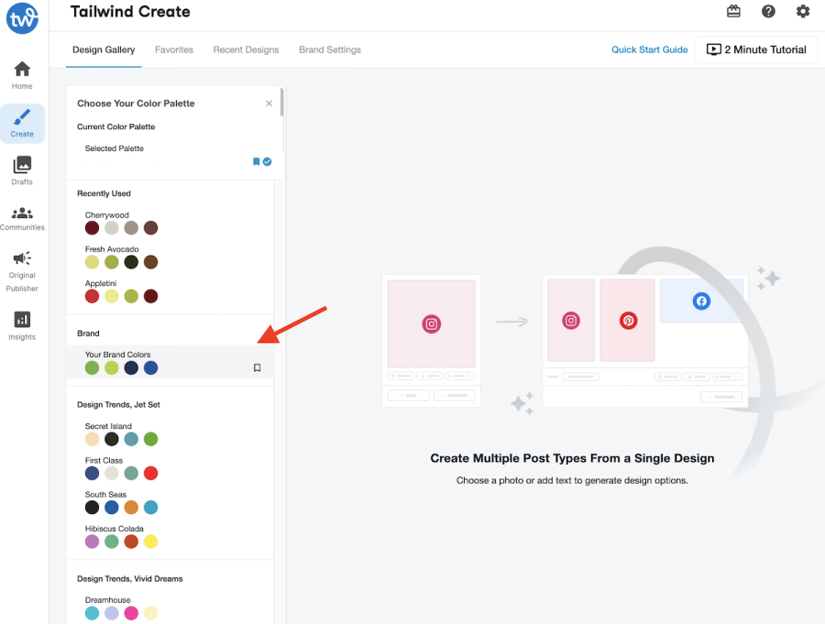Switch to the Favorites tab

tap(174, 49)
